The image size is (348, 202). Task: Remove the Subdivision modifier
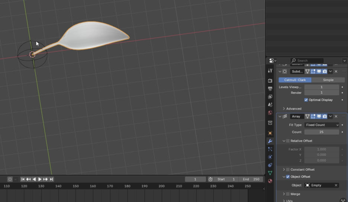tap(336, 72)
